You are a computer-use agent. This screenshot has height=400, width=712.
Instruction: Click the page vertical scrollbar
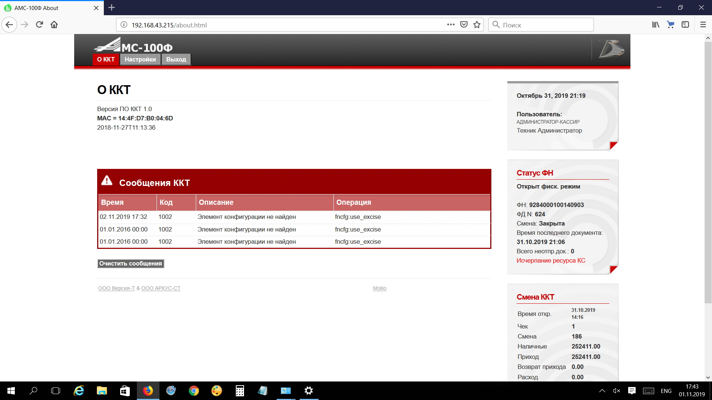coord(708,172)
